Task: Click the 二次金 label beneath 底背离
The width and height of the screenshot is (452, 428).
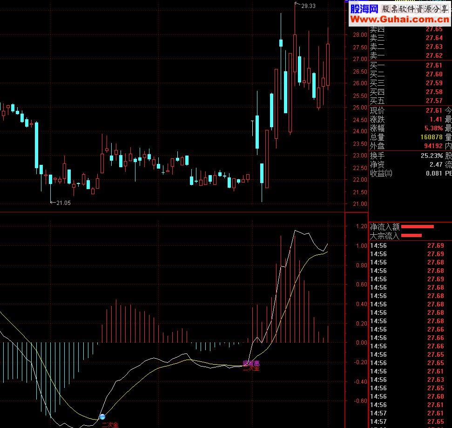Action: 251,368
